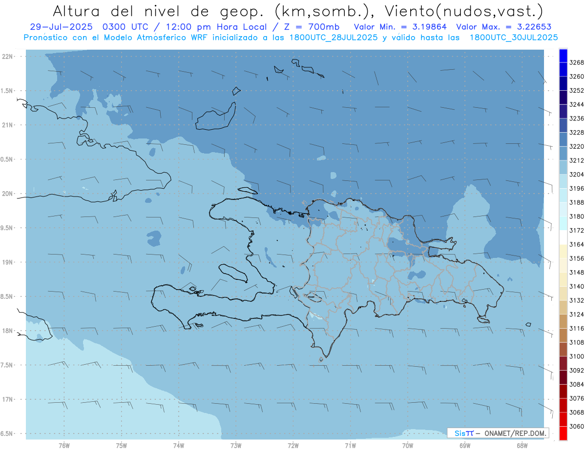Click the '3268' color scale label
Screen dimensions: 586x452
click(x=576, y=62)
